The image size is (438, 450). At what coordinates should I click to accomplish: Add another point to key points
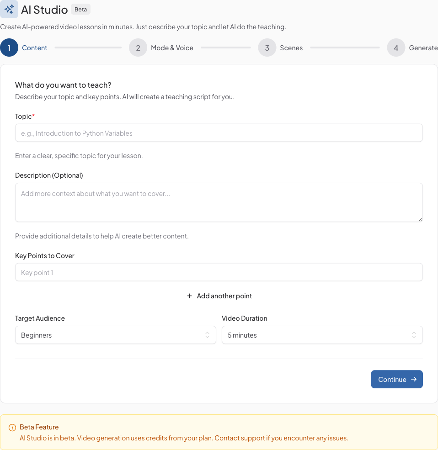224,296
